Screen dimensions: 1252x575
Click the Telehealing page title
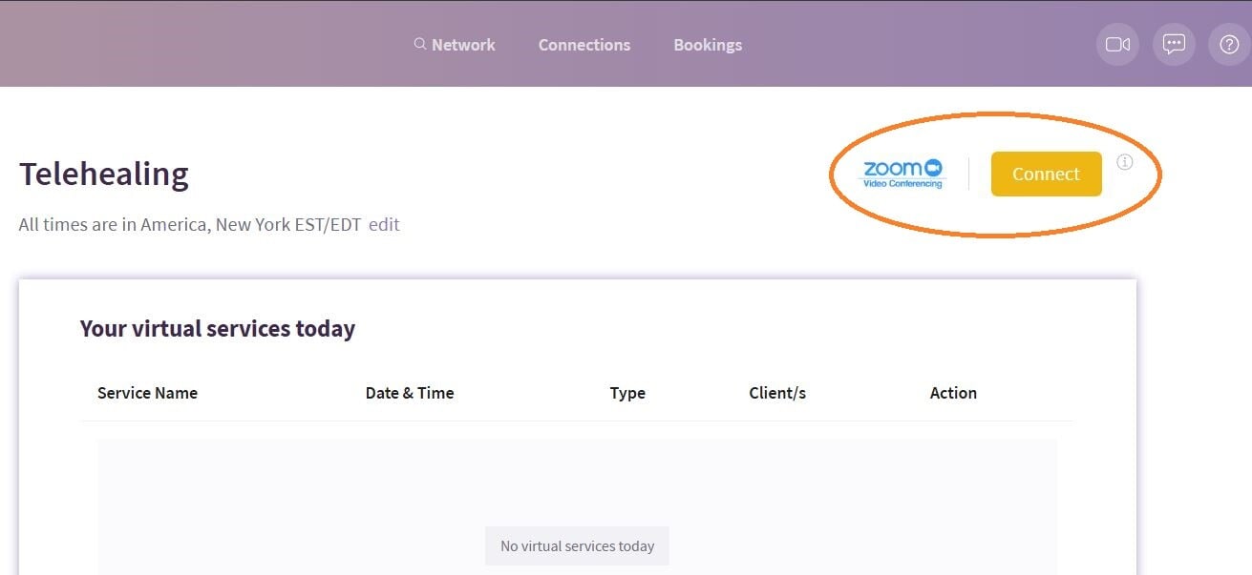click(104, 175)
